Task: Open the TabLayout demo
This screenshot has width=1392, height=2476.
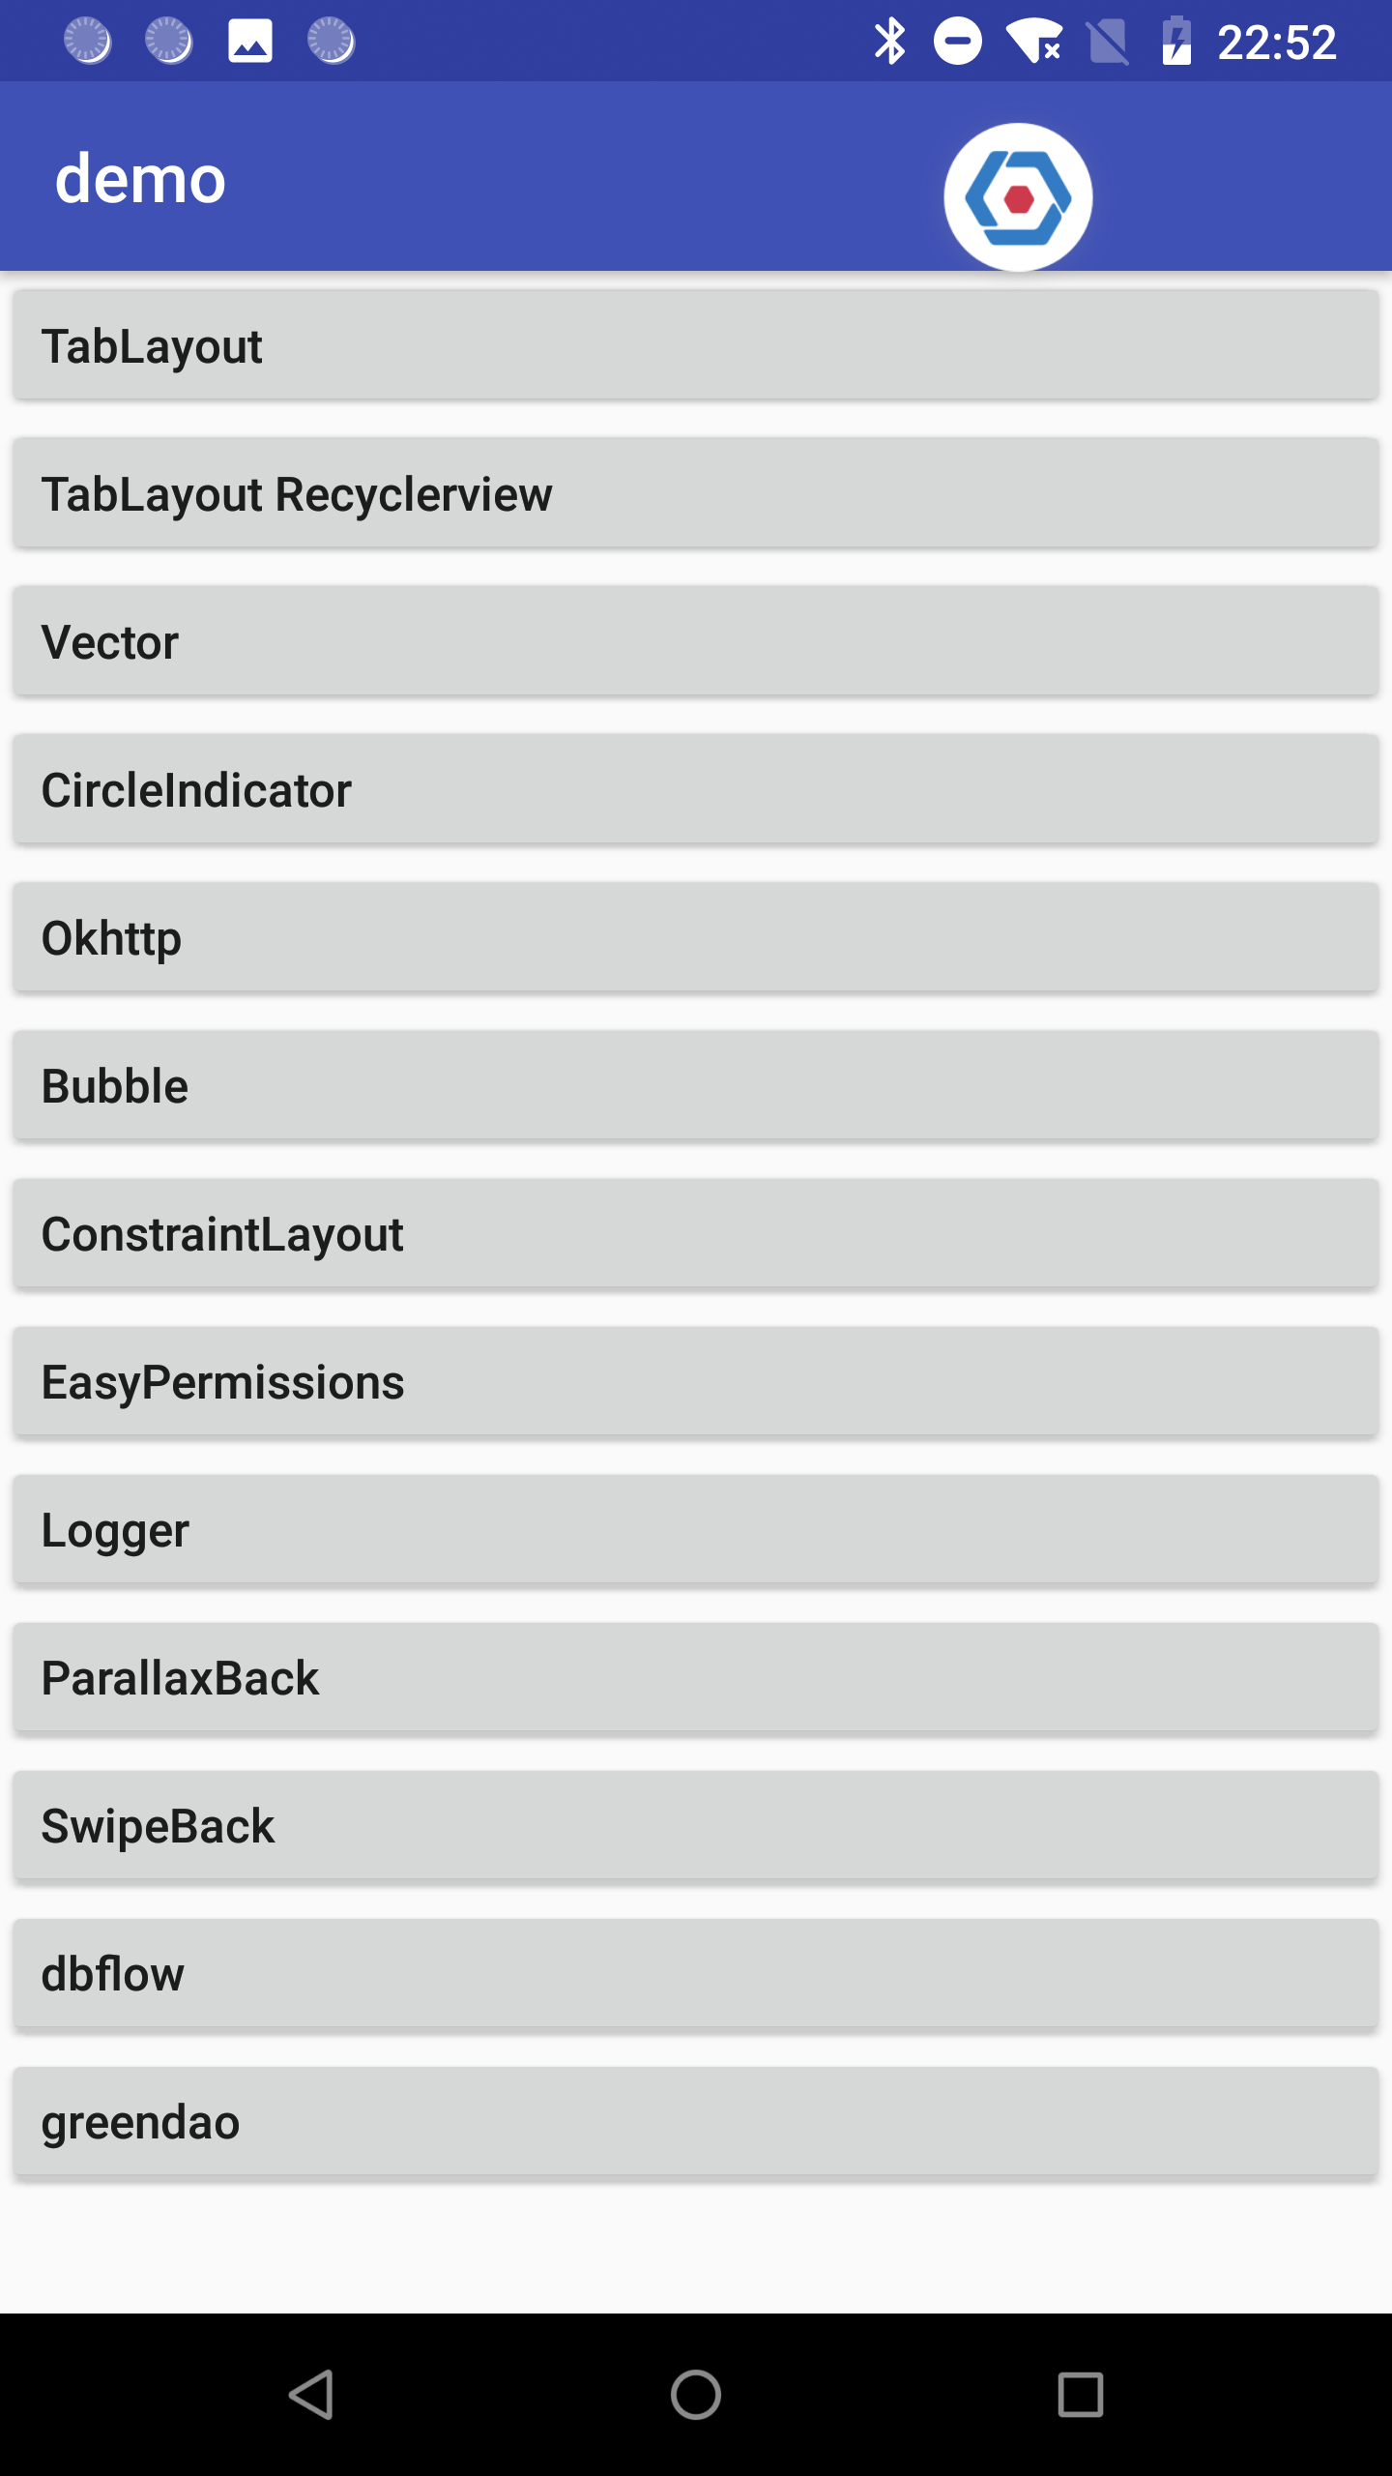Action: [x=694, y=343]
